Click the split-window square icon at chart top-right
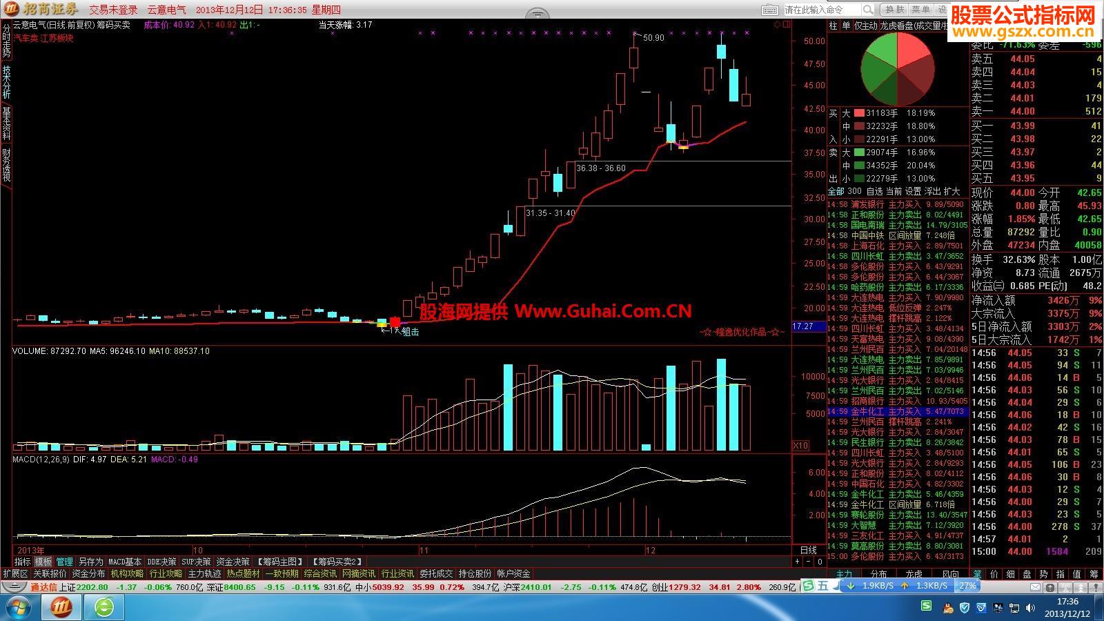 coord(786,25)
